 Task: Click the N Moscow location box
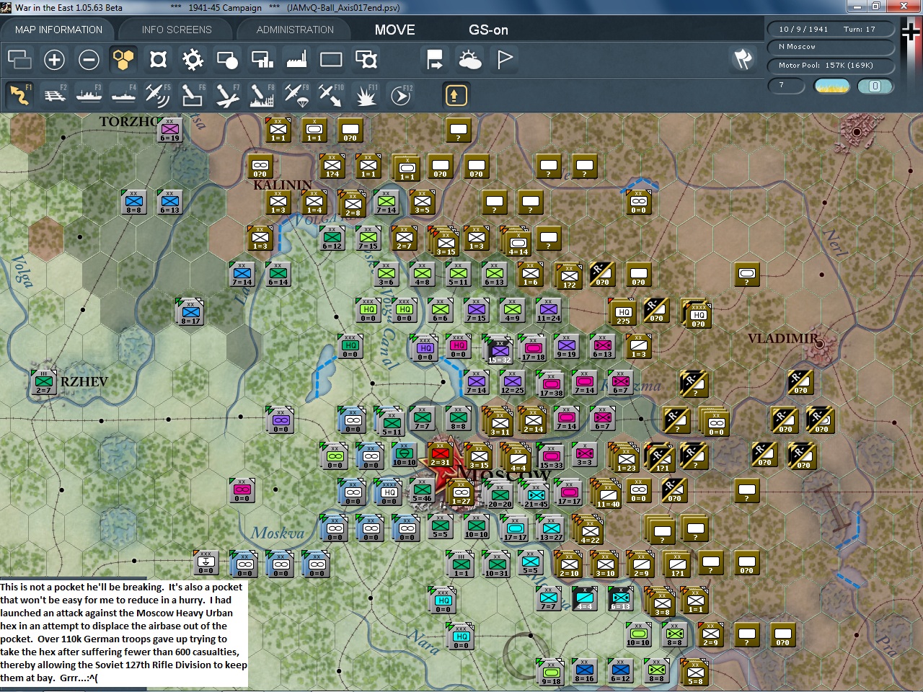(831, 47)
